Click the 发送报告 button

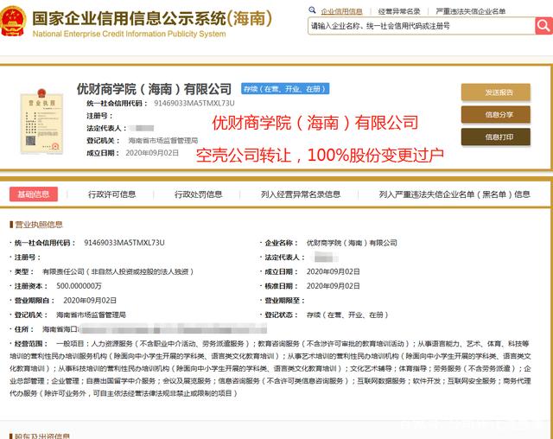click(x=495, y=92)
